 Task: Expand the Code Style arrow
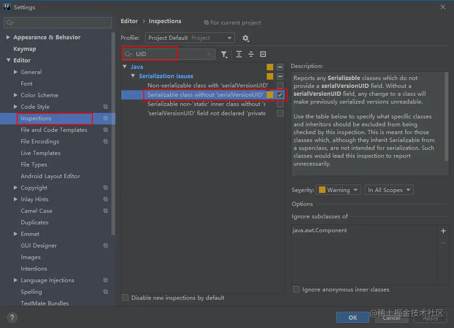point(16,106)
